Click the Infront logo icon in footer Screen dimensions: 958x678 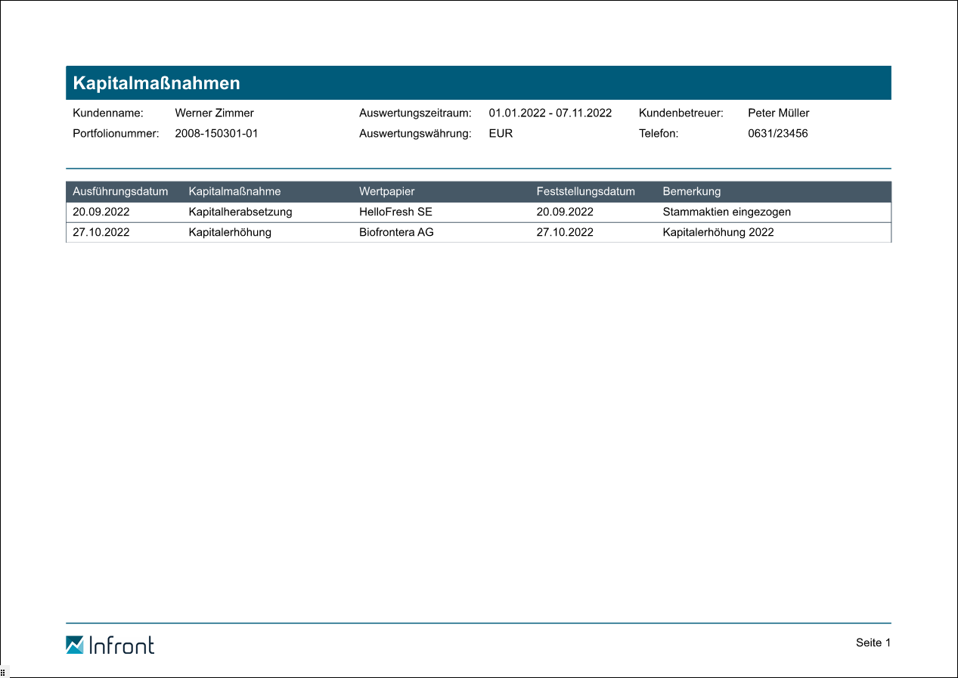pos(75,645)
